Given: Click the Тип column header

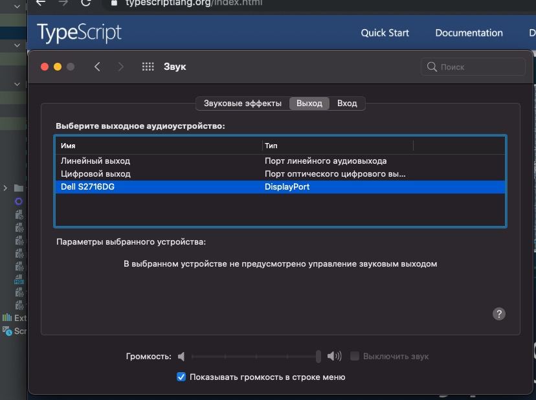Looking at the screenshot, I should 338,146.
